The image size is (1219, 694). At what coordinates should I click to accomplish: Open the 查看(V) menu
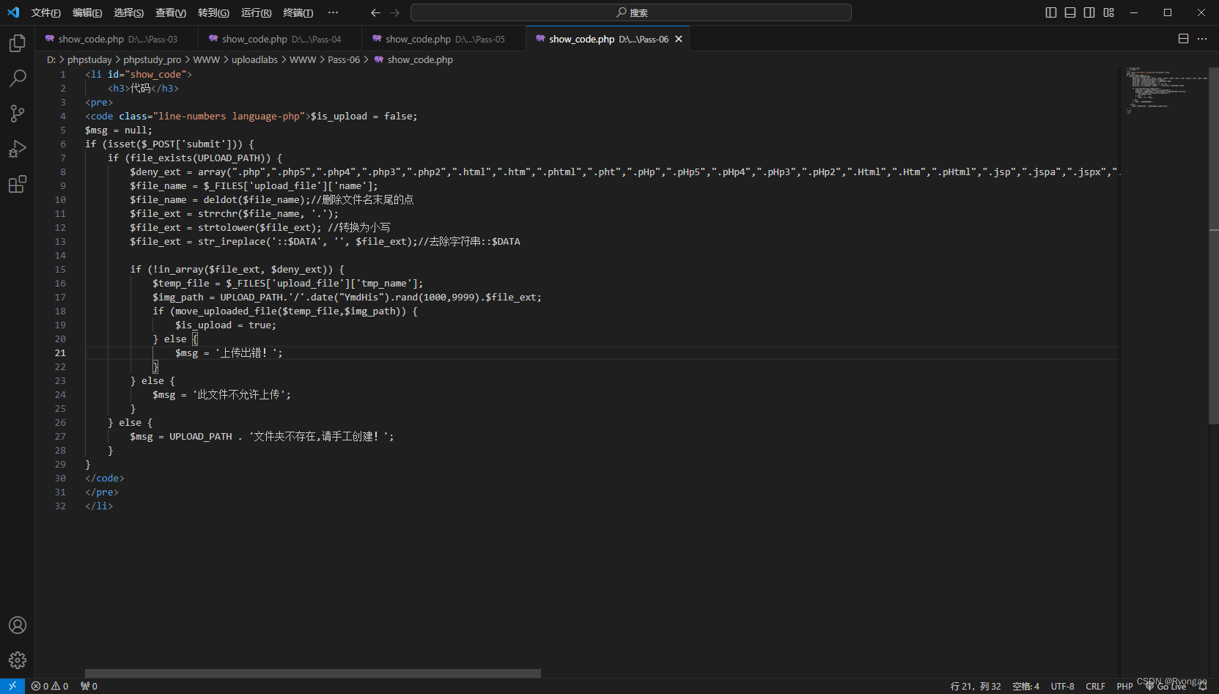(x=171, y=12)
